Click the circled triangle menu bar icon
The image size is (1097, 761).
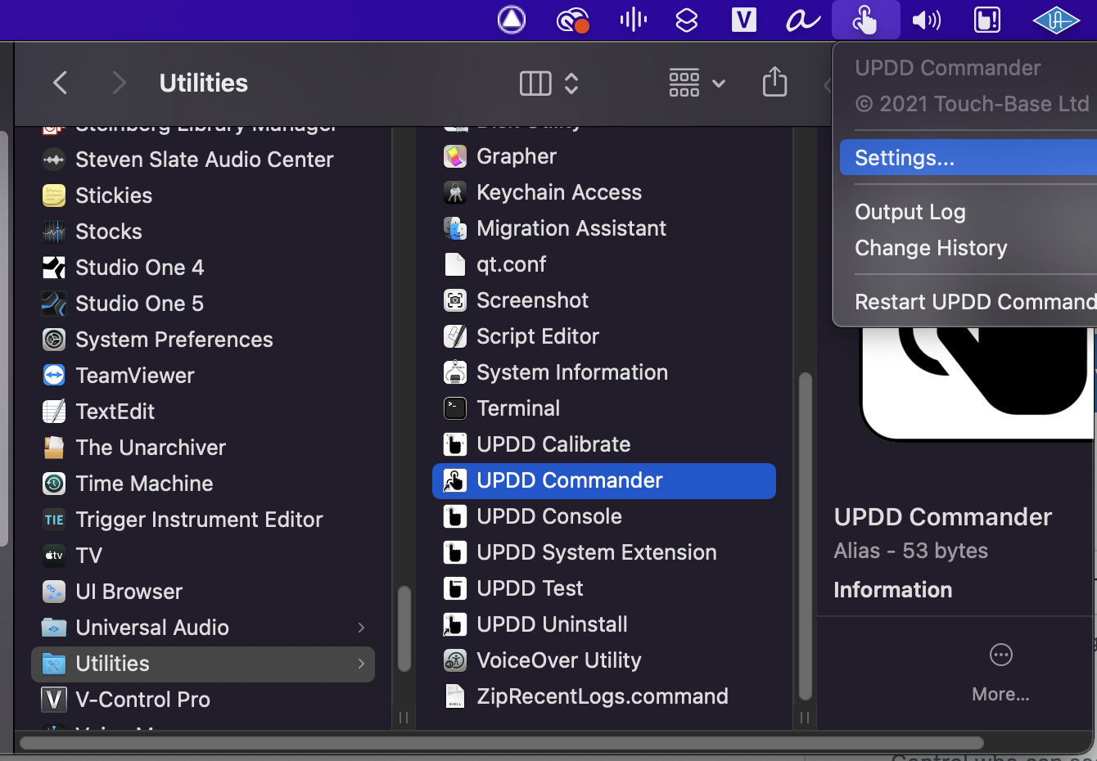pyautogui.click(x=512, y=19)
